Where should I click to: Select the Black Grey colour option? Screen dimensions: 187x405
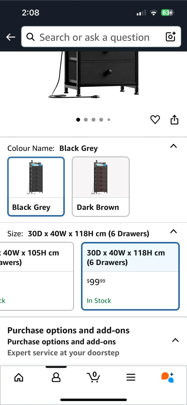tap(36, 186)
